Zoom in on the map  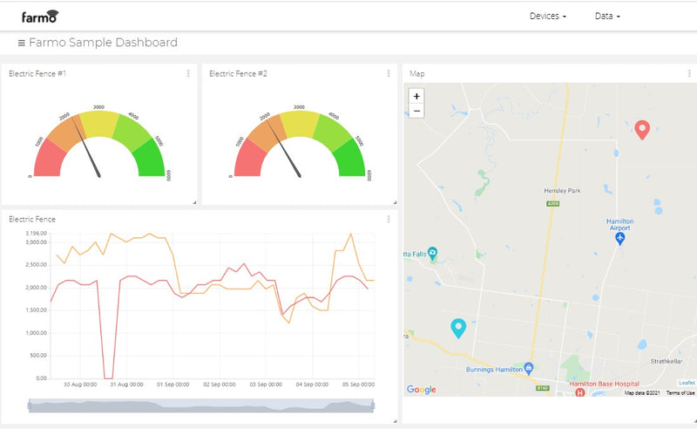(416, 96)
